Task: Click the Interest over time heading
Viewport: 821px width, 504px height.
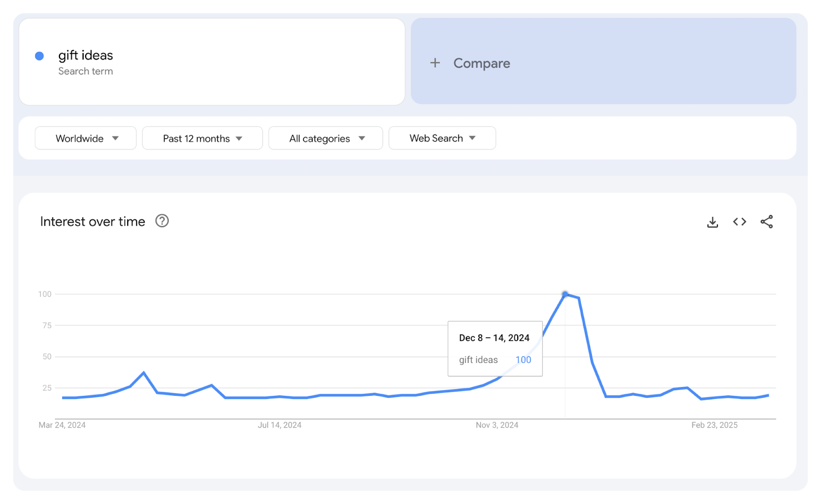Action: (93, 221)
